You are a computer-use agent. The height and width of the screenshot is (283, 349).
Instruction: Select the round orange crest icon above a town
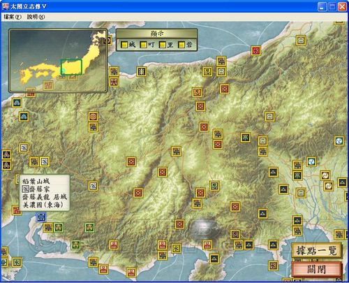coord(93,117)
